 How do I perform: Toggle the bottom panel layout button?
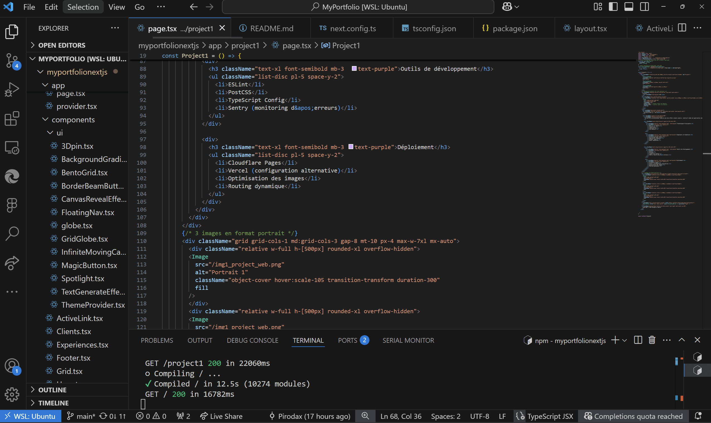(628, 7)
